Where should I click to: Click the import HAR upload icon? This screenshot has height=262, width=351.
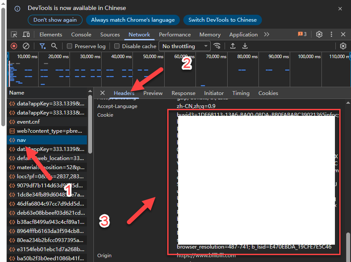233,46
